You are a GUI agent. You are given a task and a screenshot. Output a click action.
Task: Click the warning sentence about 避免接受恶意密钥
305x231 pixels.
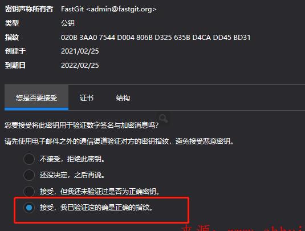pos(119,141)
